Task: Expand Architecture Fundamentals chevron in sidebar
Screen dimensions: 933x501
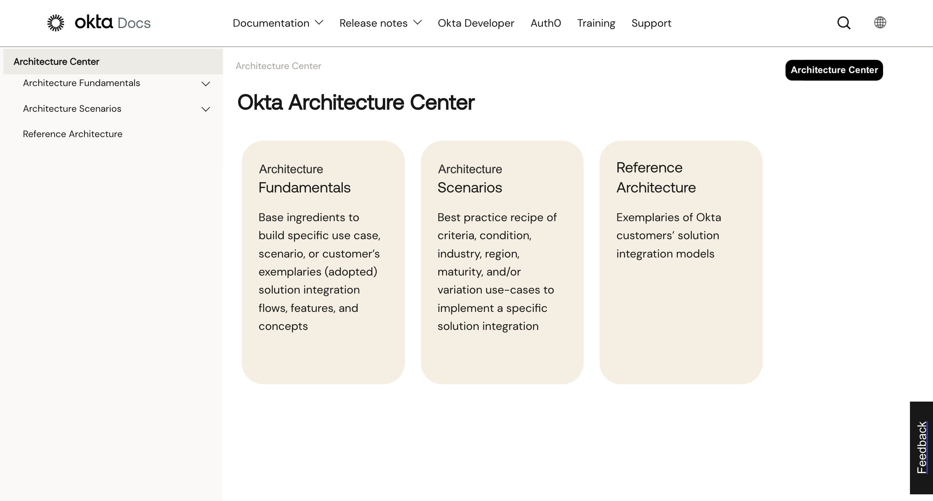Action: pyautogui.click(x=205, y=84)
